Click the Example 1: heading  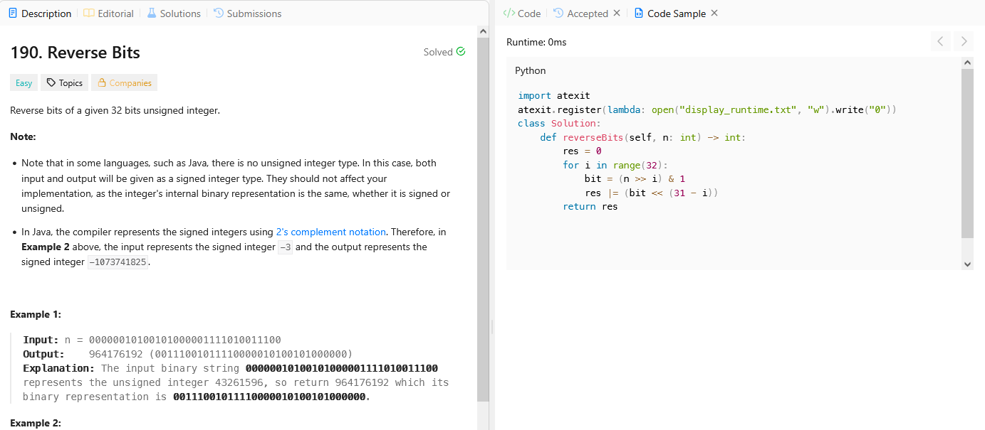point(36,314)
